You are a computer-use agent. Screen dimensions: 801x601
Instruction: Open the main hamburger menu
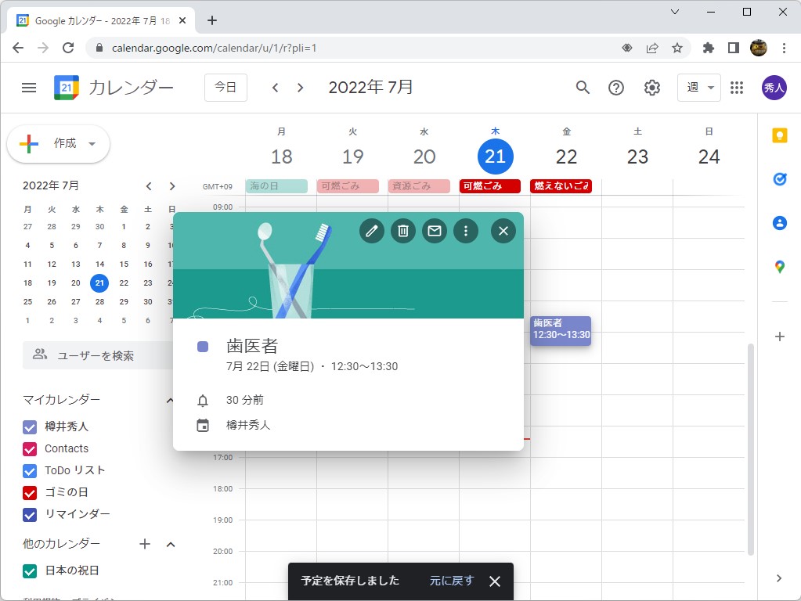pos(29,88)
